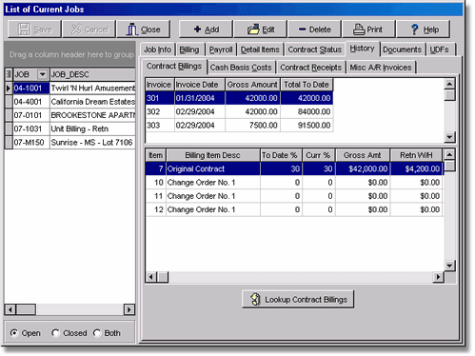
Task: Select the Closed radio button
Action: (x=55, y=333)
